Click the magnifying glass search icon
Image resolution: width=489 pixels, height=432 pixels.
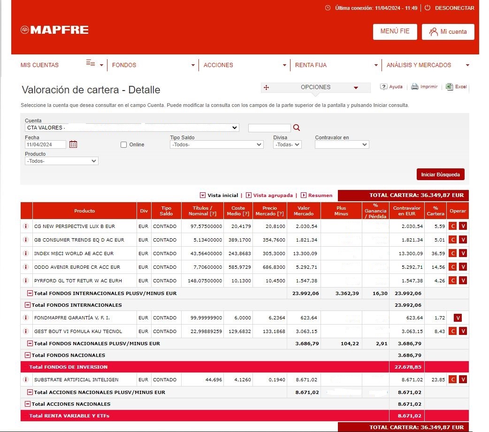tap(296, 128)
